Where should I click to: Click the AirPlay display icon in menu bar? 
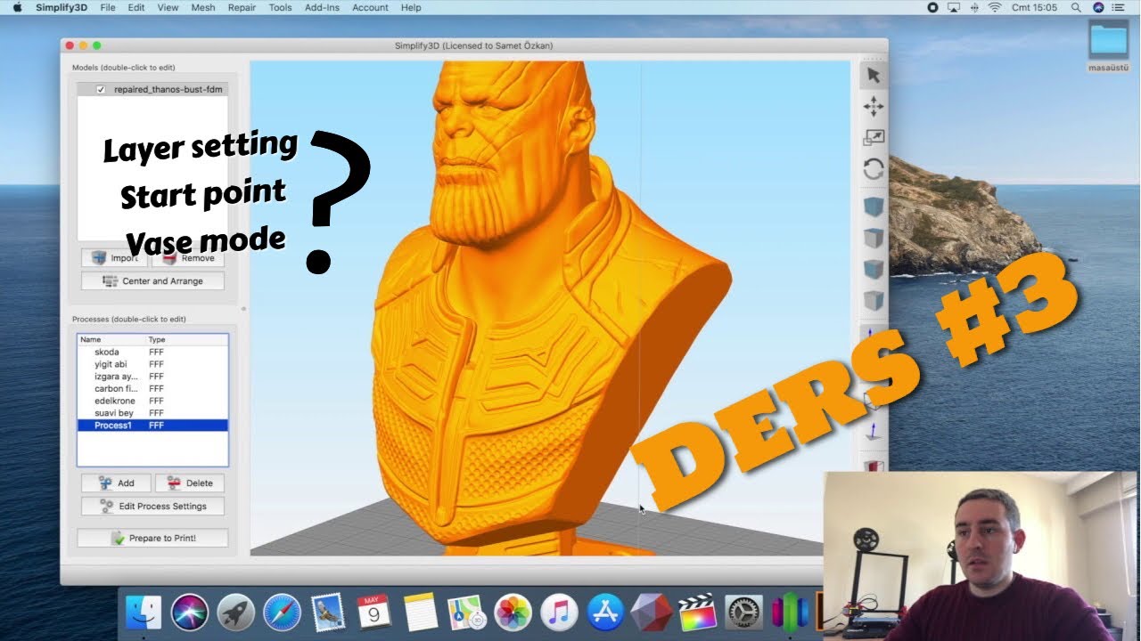click(954, 7)
